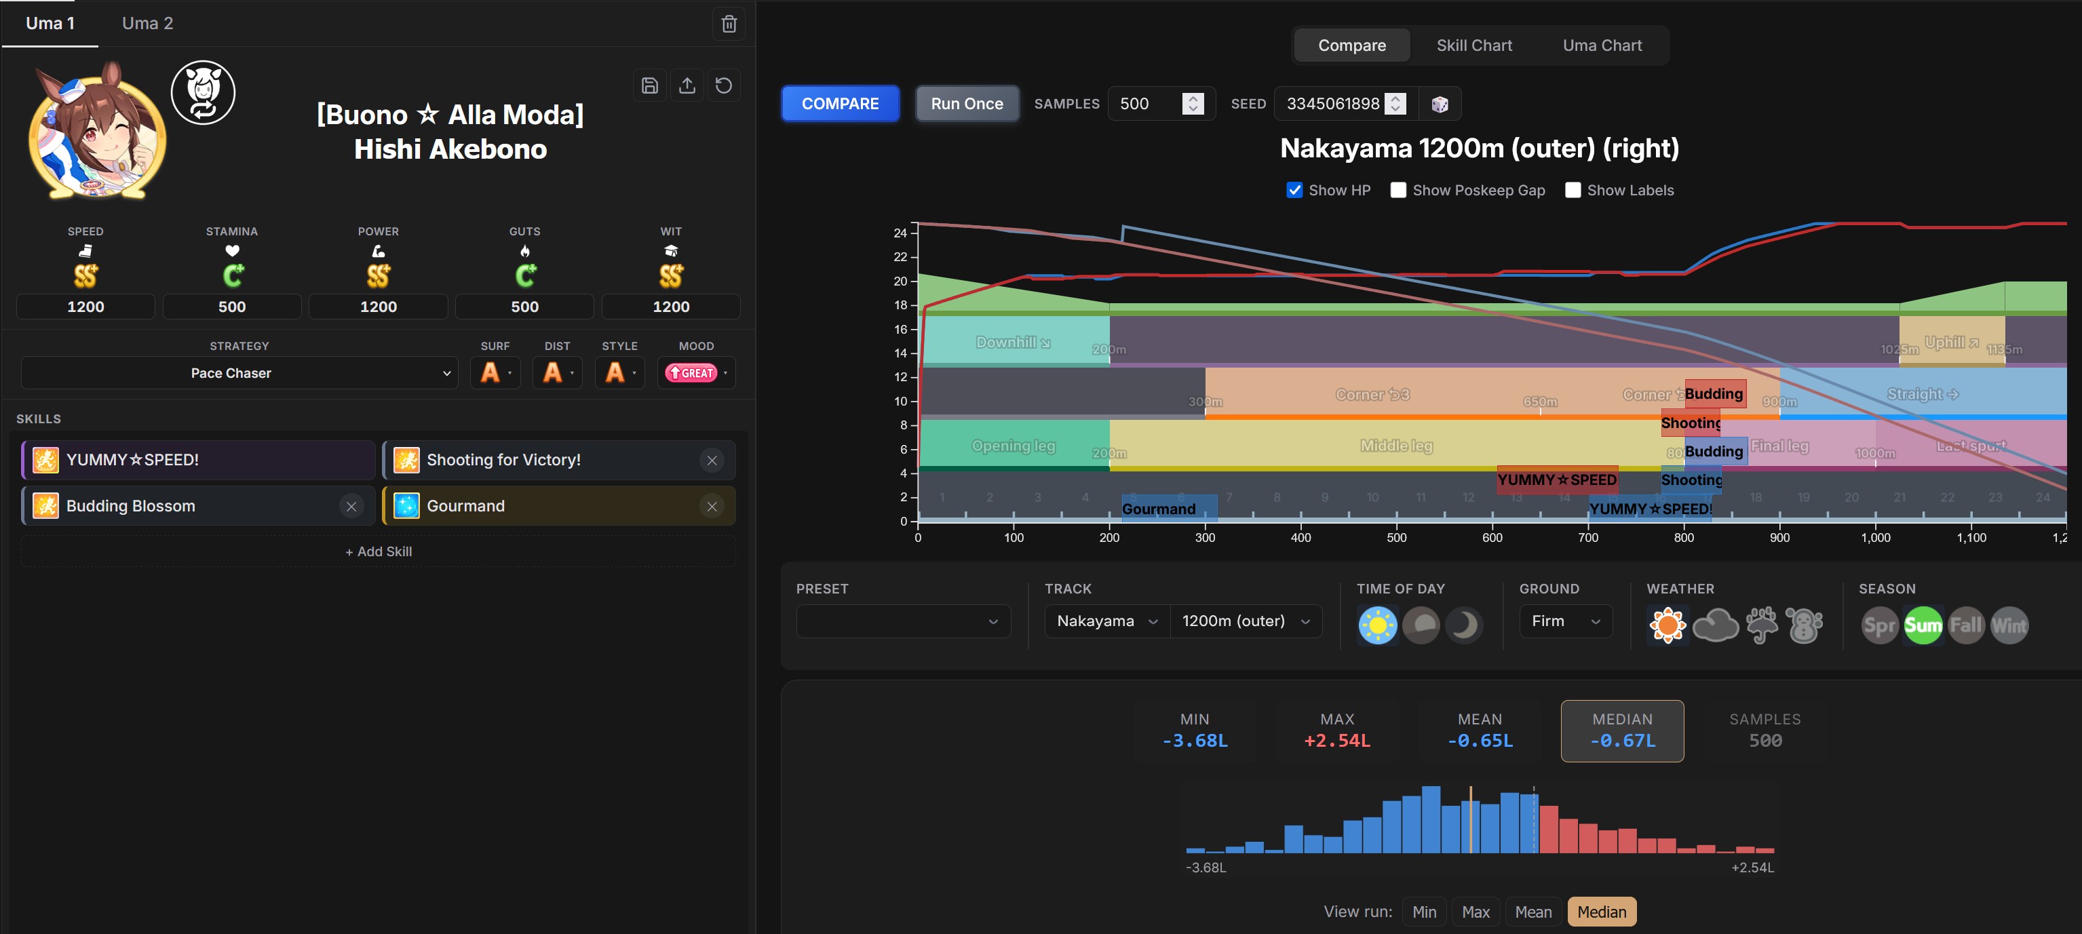Click the export share icon

(x=686, y=85)
